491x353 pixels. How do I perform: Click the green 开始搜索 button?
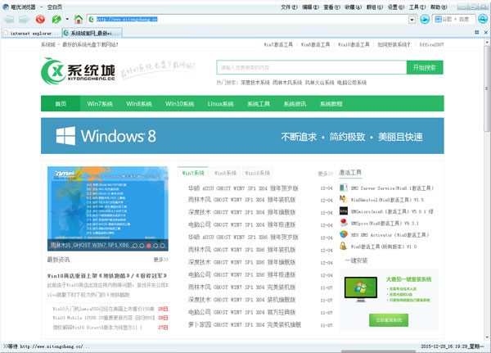[425, 67]
